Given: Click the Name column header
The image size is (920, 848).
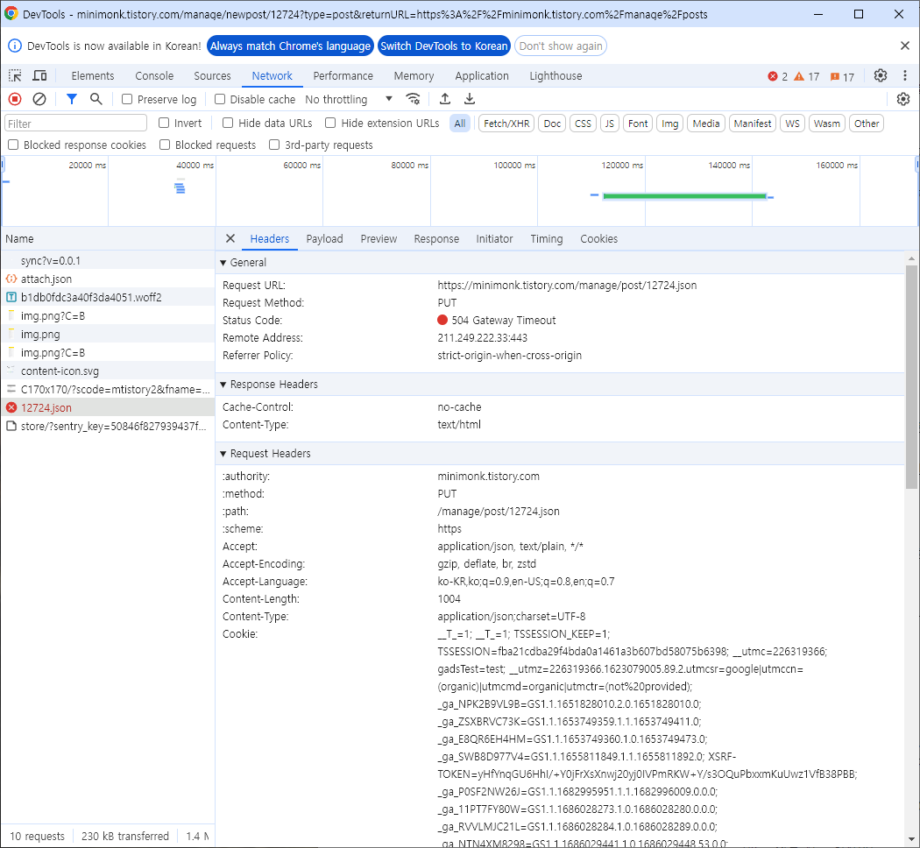Looking at the screenshot, I should [x=108, y=238].
